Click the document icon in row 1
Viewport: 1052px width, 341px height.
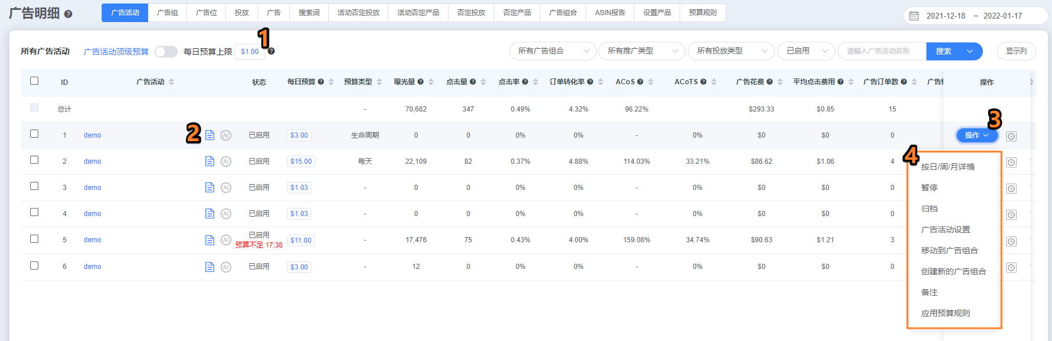(210, 135)
